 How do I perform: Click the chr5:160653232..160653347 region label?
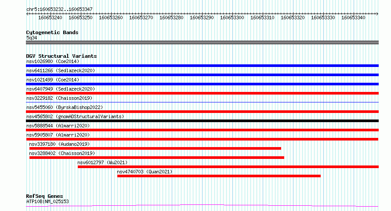59,9
